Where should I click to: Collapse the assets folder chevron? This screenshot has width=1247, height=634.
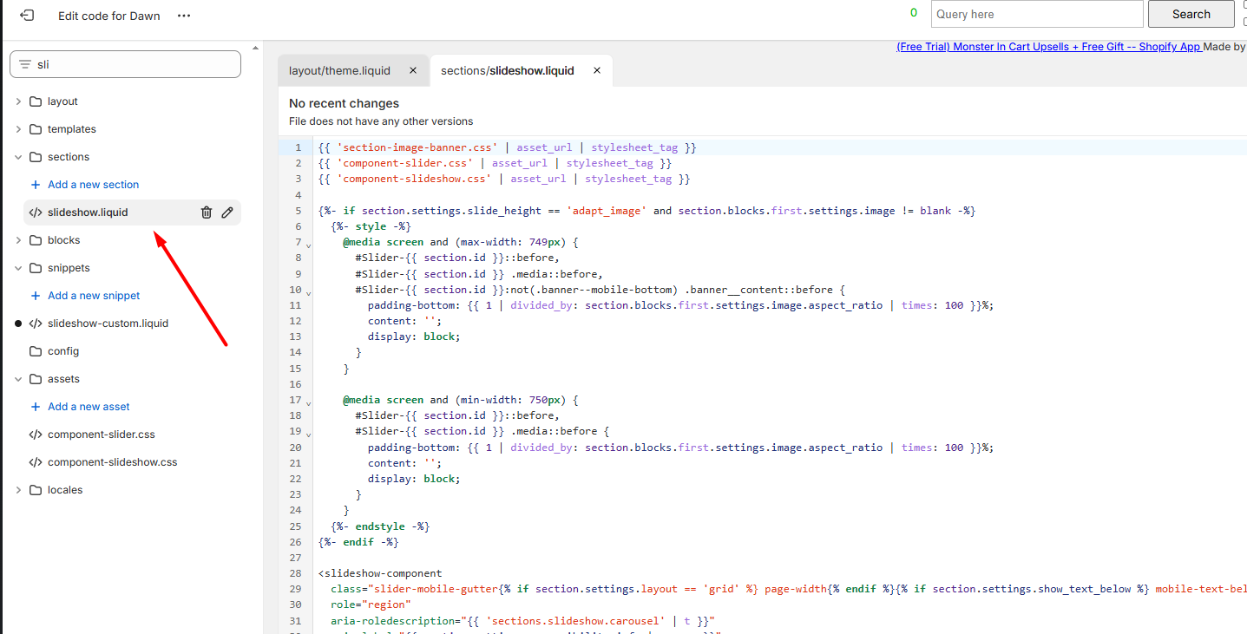pyautogui.click(x=18, y=379)
